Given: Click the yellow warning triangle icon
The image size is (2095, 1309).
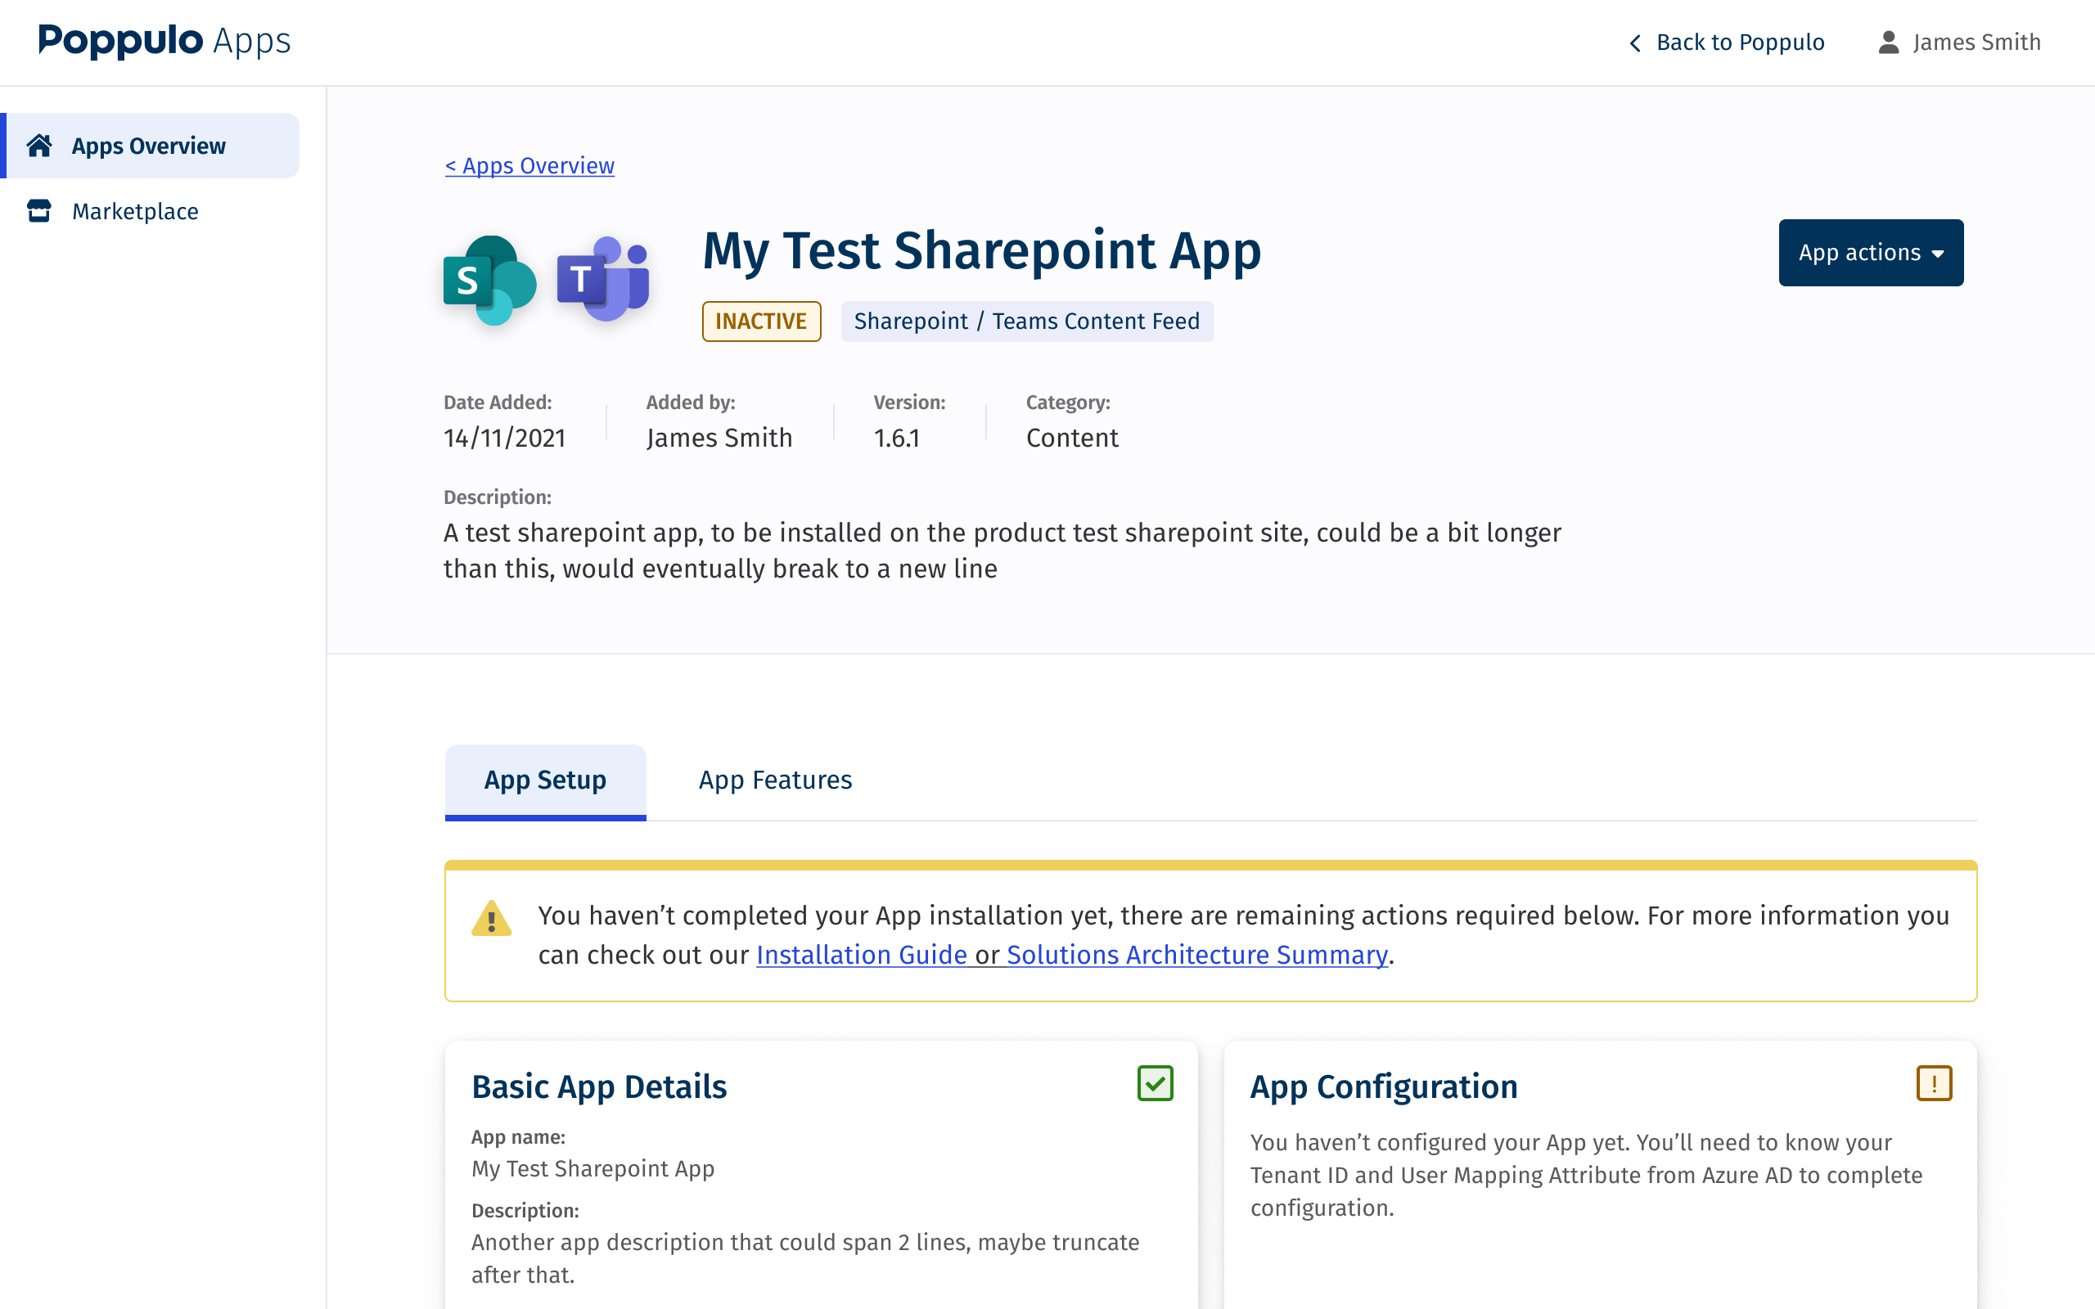Looking at the screenshot, I should [491, 919].
